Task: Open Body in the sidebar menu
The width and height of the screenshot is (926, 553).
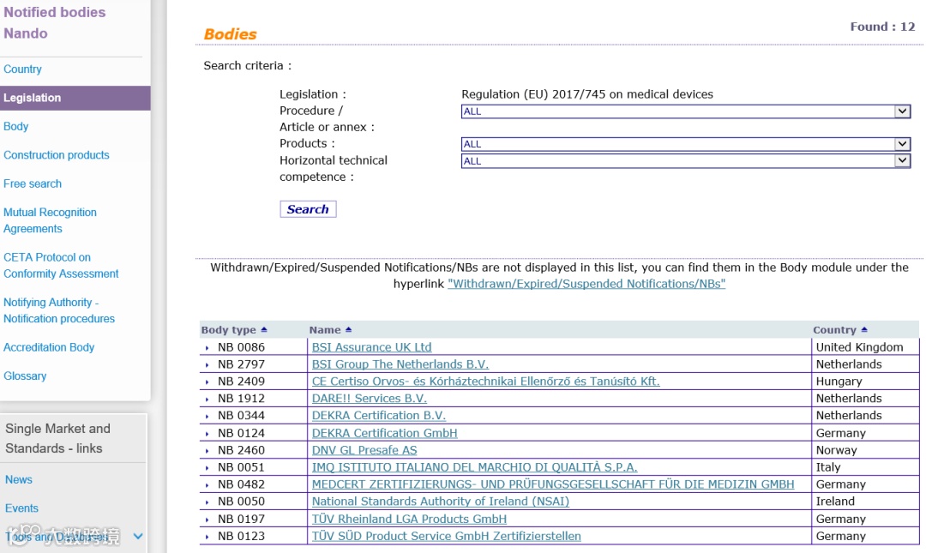Action: click(16, 126)
